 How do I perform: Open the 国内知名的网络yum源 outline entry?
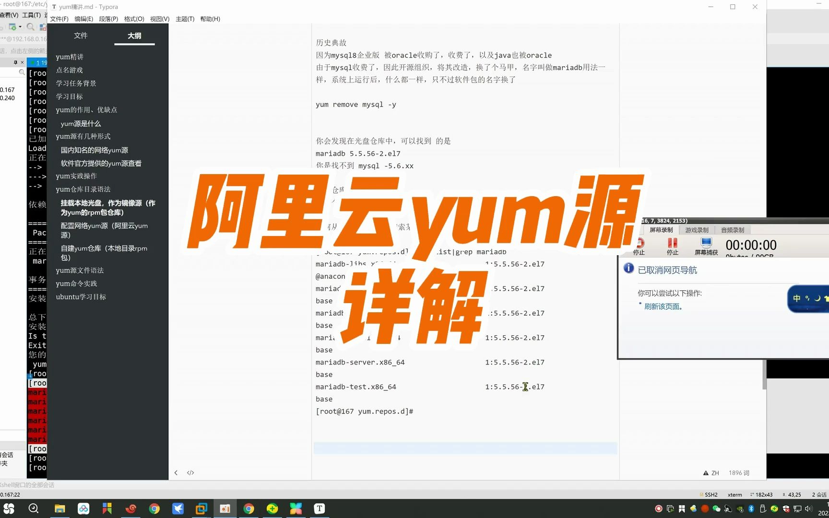[95, 150]
